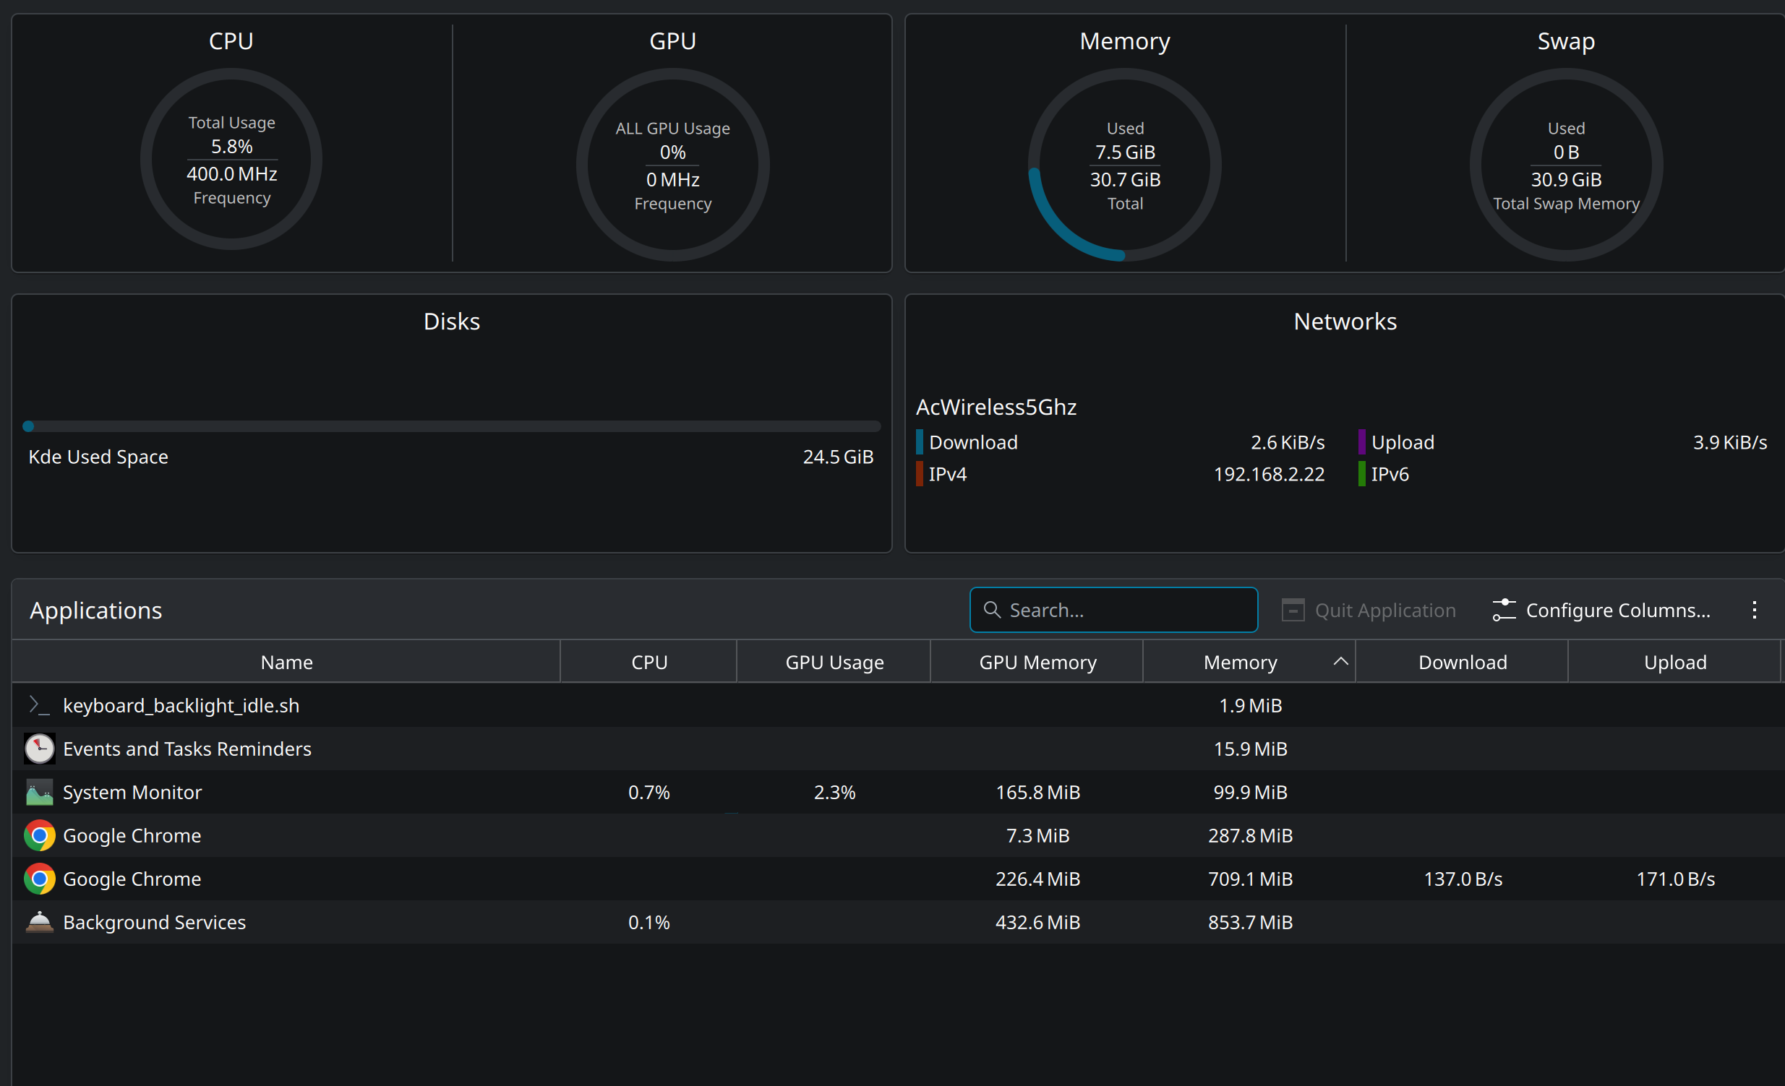Toggle the Memory column sort arrow

(x=1340, y=661)
